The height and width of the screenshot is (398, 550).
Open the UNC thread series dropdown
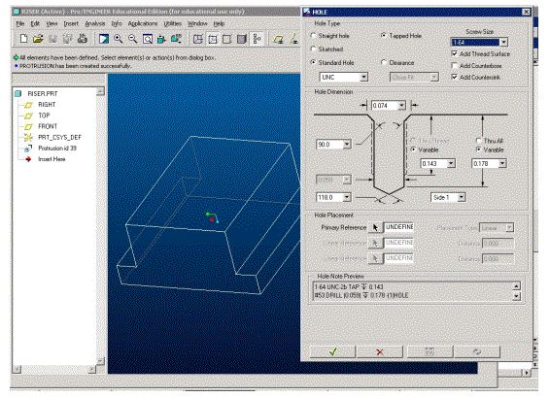[363, 77]
